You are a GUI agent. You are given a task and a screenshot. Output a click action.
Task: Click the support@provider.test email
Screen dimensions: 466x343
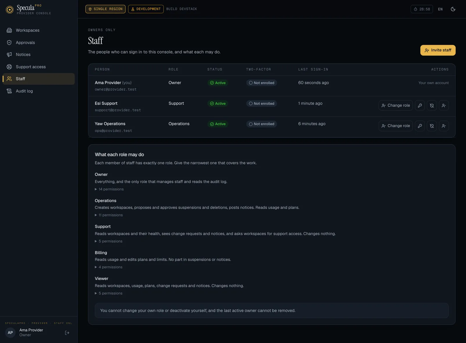118,110
